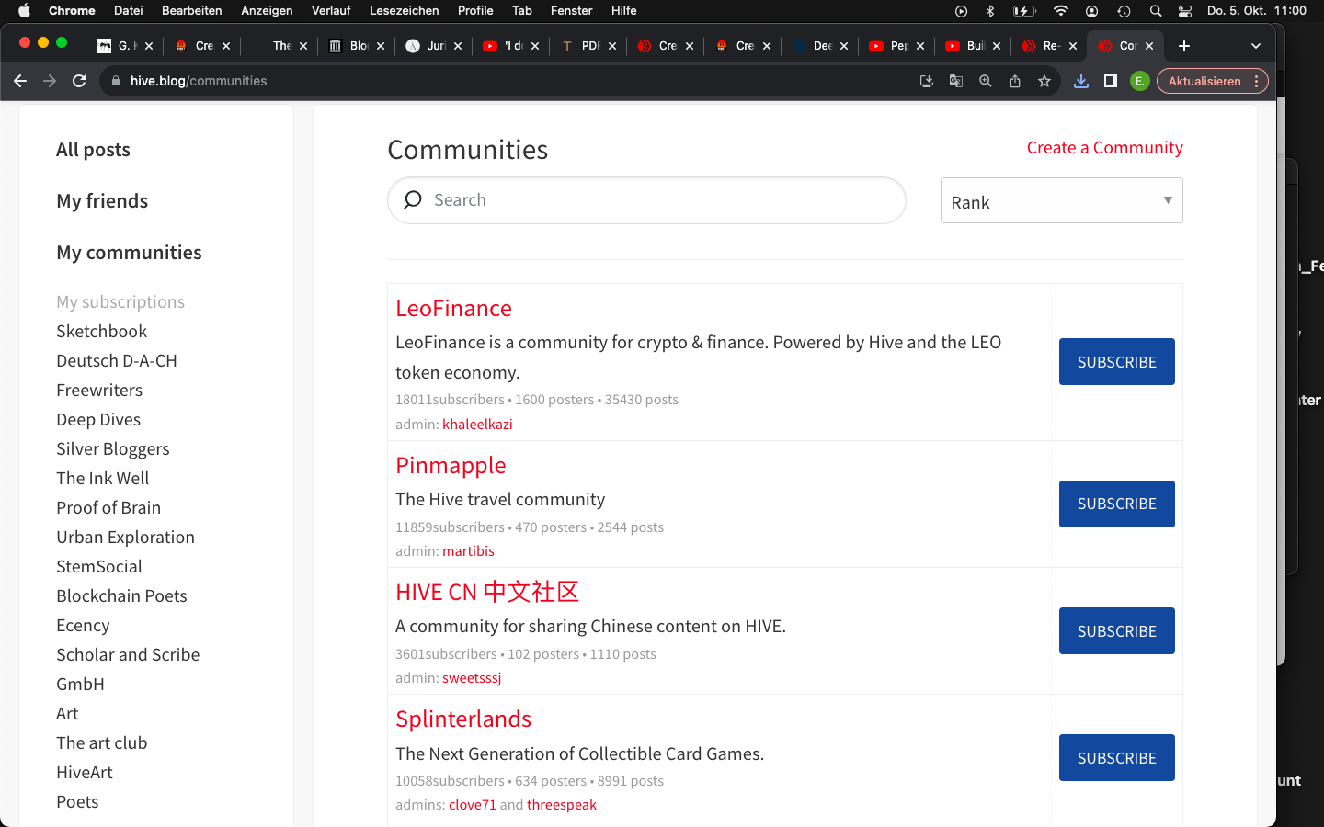Go back with the browser back arrow

[20, 81]
